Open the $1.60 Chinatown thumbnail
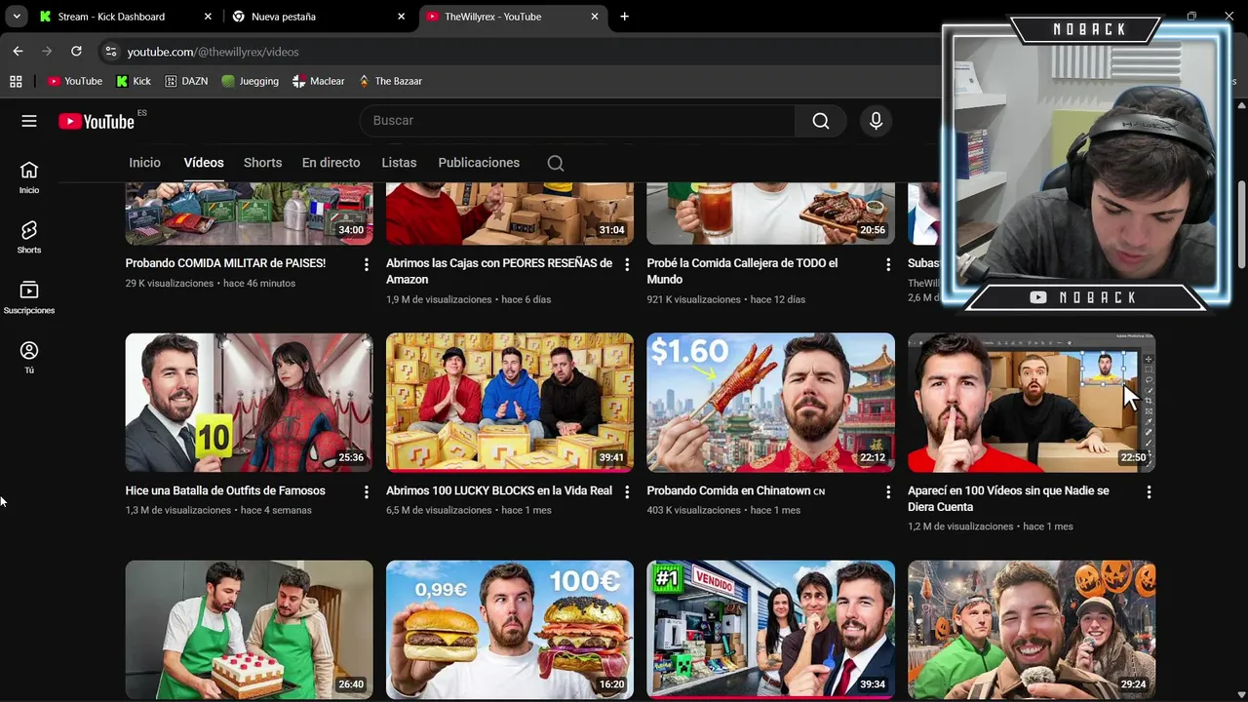 [x=770, y=403]
